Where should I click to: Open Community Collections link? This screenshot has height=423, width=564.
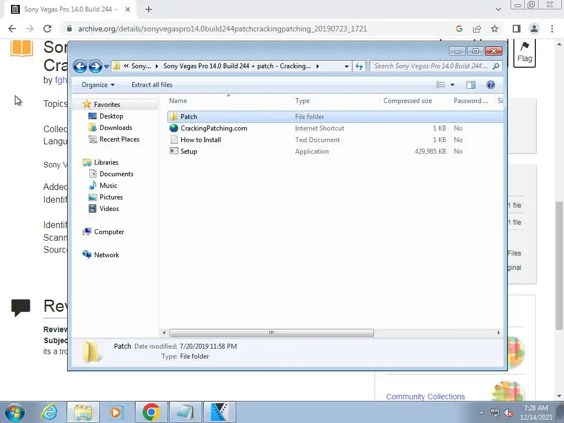[426, 397]
